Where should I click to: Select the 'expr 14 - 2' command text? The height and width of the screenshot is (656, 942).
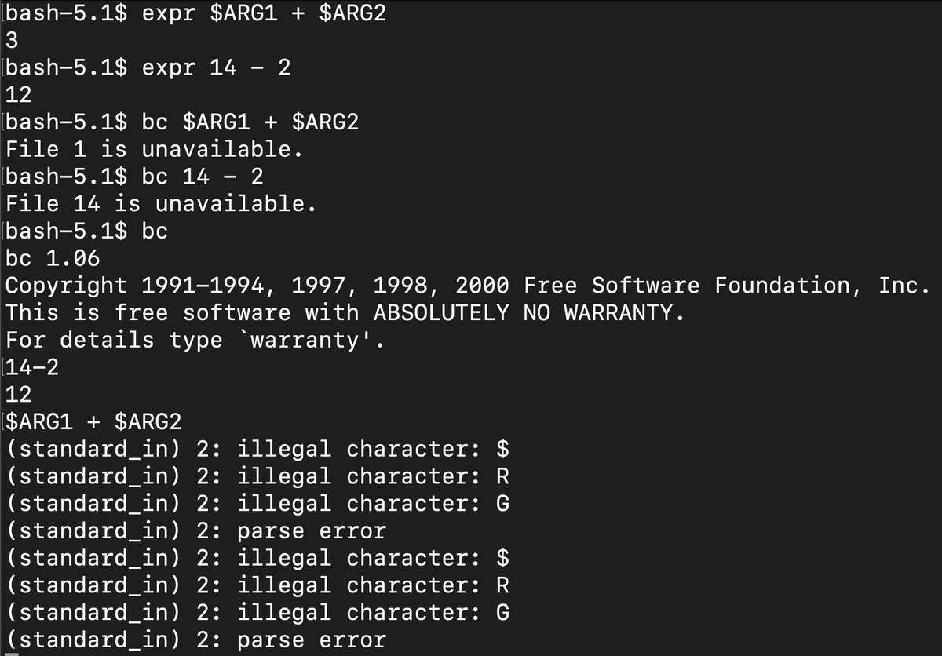click(x=216, y=67)
